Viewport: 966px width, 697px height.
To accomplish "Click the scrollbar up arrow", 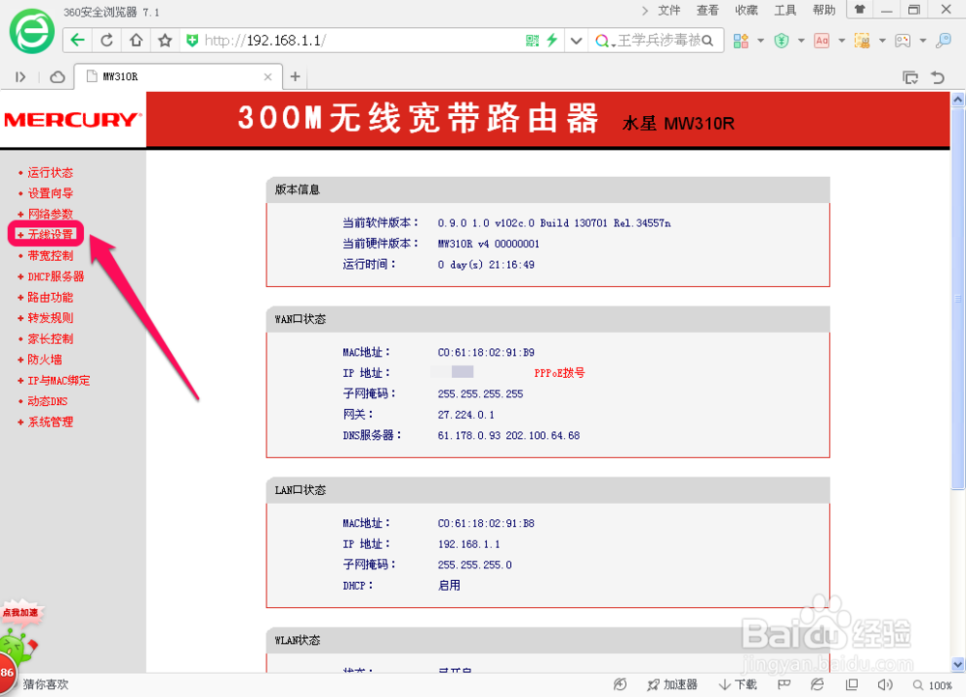I will pyautogui.click(x=958, y=100).
